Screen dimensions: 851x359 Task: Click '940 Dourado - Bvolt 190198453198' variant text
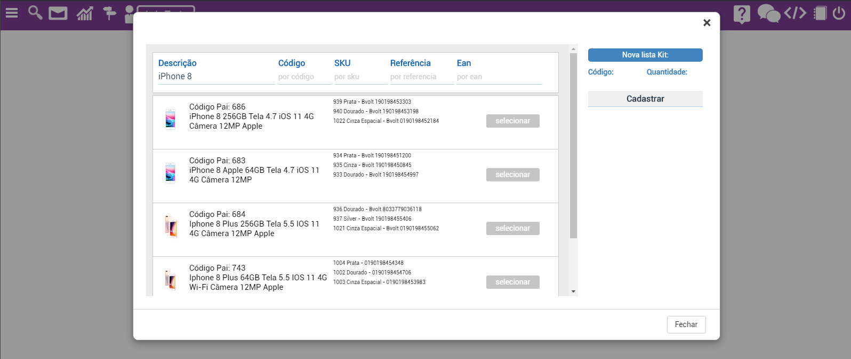376,111
